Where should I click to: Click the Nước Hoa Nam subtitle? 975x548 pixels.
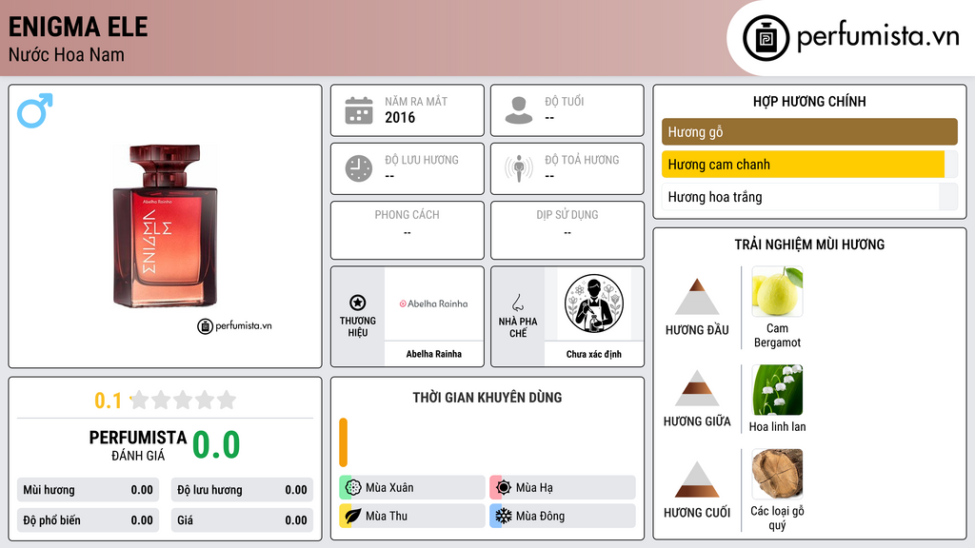click(x=67, y=54)
